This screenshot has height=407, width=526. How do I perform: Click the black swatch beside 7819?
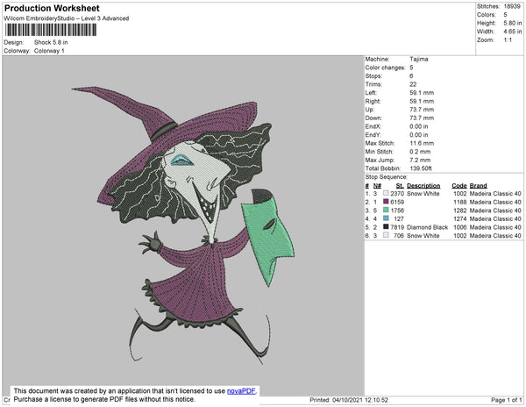point(386,227)
